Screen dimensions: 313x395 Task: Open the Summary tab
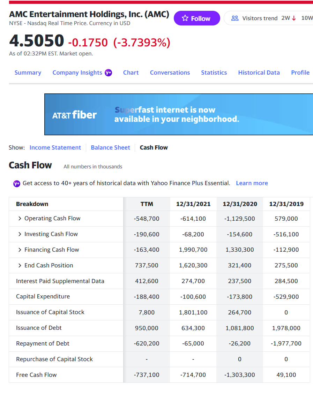point(28,73)
